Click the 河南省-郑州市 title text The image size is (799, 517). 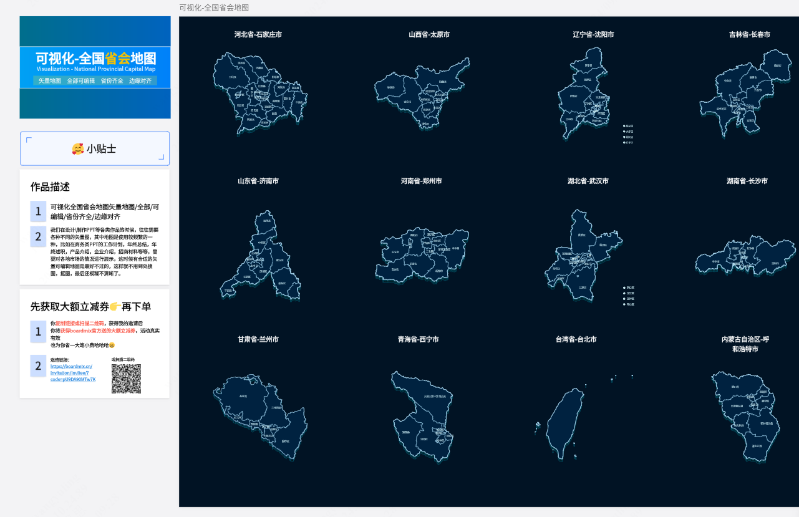pyautogui.click(x=422, y=181)
